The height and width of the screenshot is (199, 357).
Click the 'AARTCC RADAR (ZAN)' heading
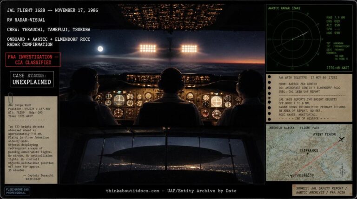click(x=284, y=8)
